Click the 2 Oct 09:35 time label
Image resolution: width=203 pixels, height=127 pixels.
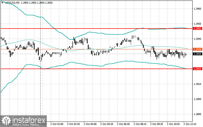(156, 124)
